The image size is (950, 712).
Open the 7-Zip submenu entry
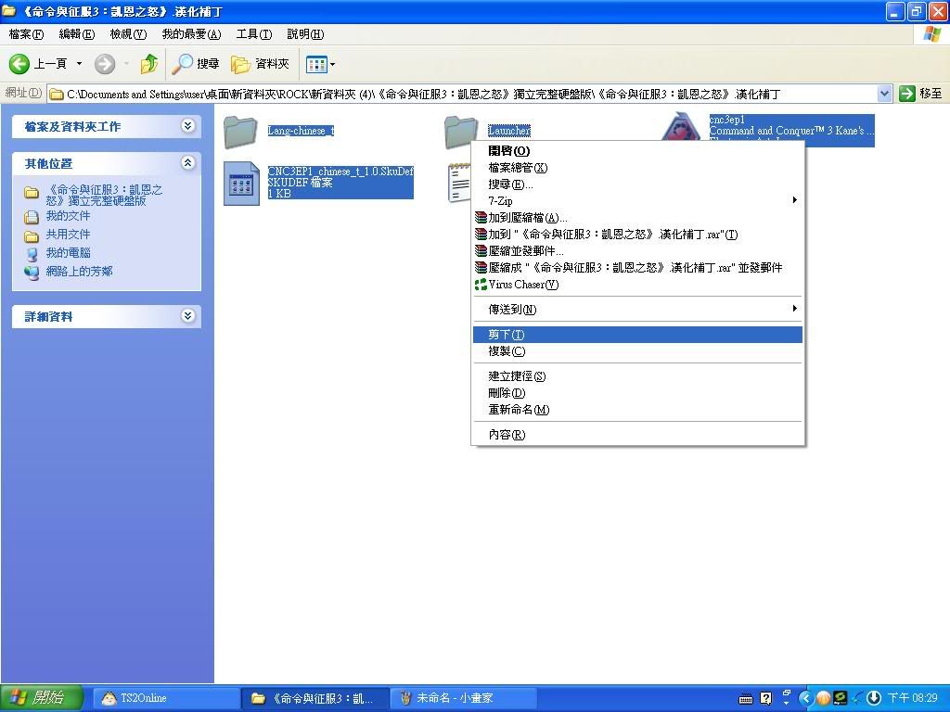point(501,201)
